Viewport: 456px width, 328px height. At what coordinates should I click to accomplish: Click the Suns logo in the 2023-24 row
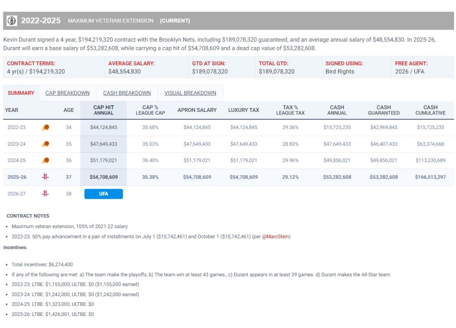(46, 144)
